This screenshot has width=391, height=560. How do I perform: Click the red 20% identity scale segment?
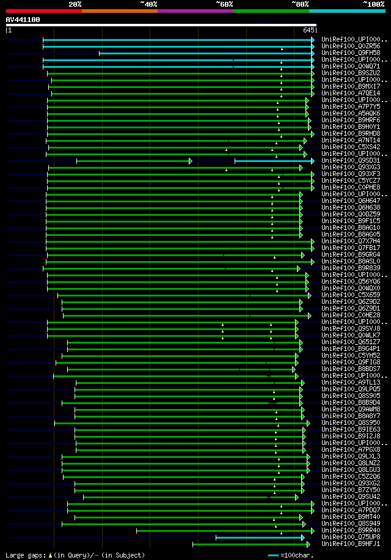[x=44, y=11]
